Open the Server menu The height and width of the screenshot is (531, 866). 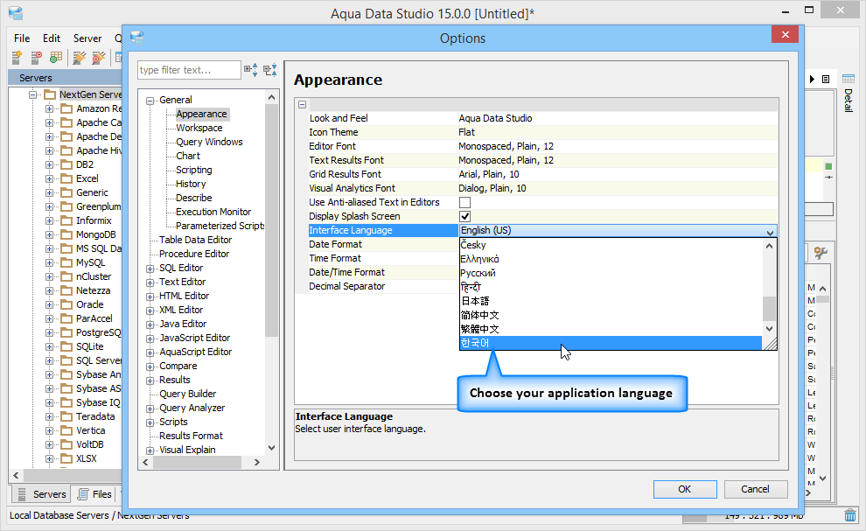click(87, 38)
